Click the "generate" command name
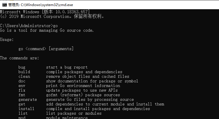The image size is (219, 119). (28, 99)
